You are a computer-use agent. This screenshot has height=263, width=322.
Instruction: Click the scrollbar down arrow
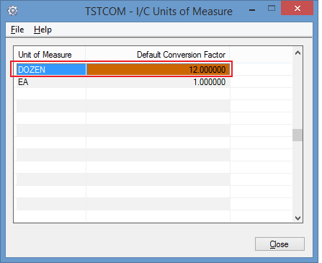pyautogui.click(x=298, y=218)
